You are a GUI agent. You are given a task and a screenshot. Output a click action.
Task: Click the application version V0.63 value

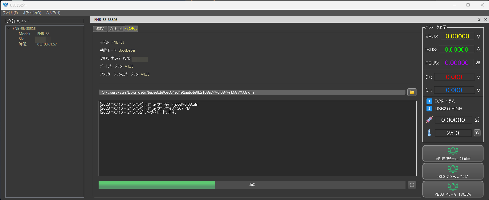click(x=145, y=74)
